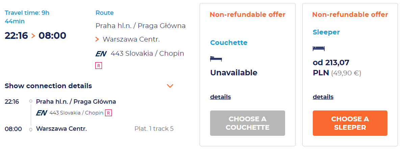Select the Praha hl.n. departure stop marker
Screen dimensions: 405x150
point(31,101)
